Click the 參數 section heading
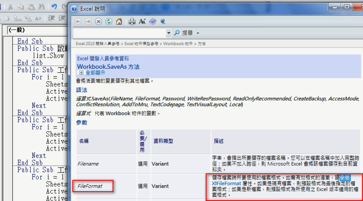 81,122
